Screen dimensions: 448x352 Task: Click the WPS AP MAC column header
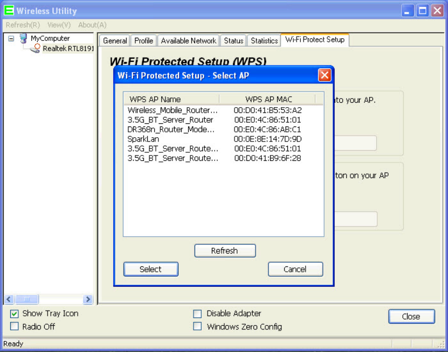(x=267, y=99)
